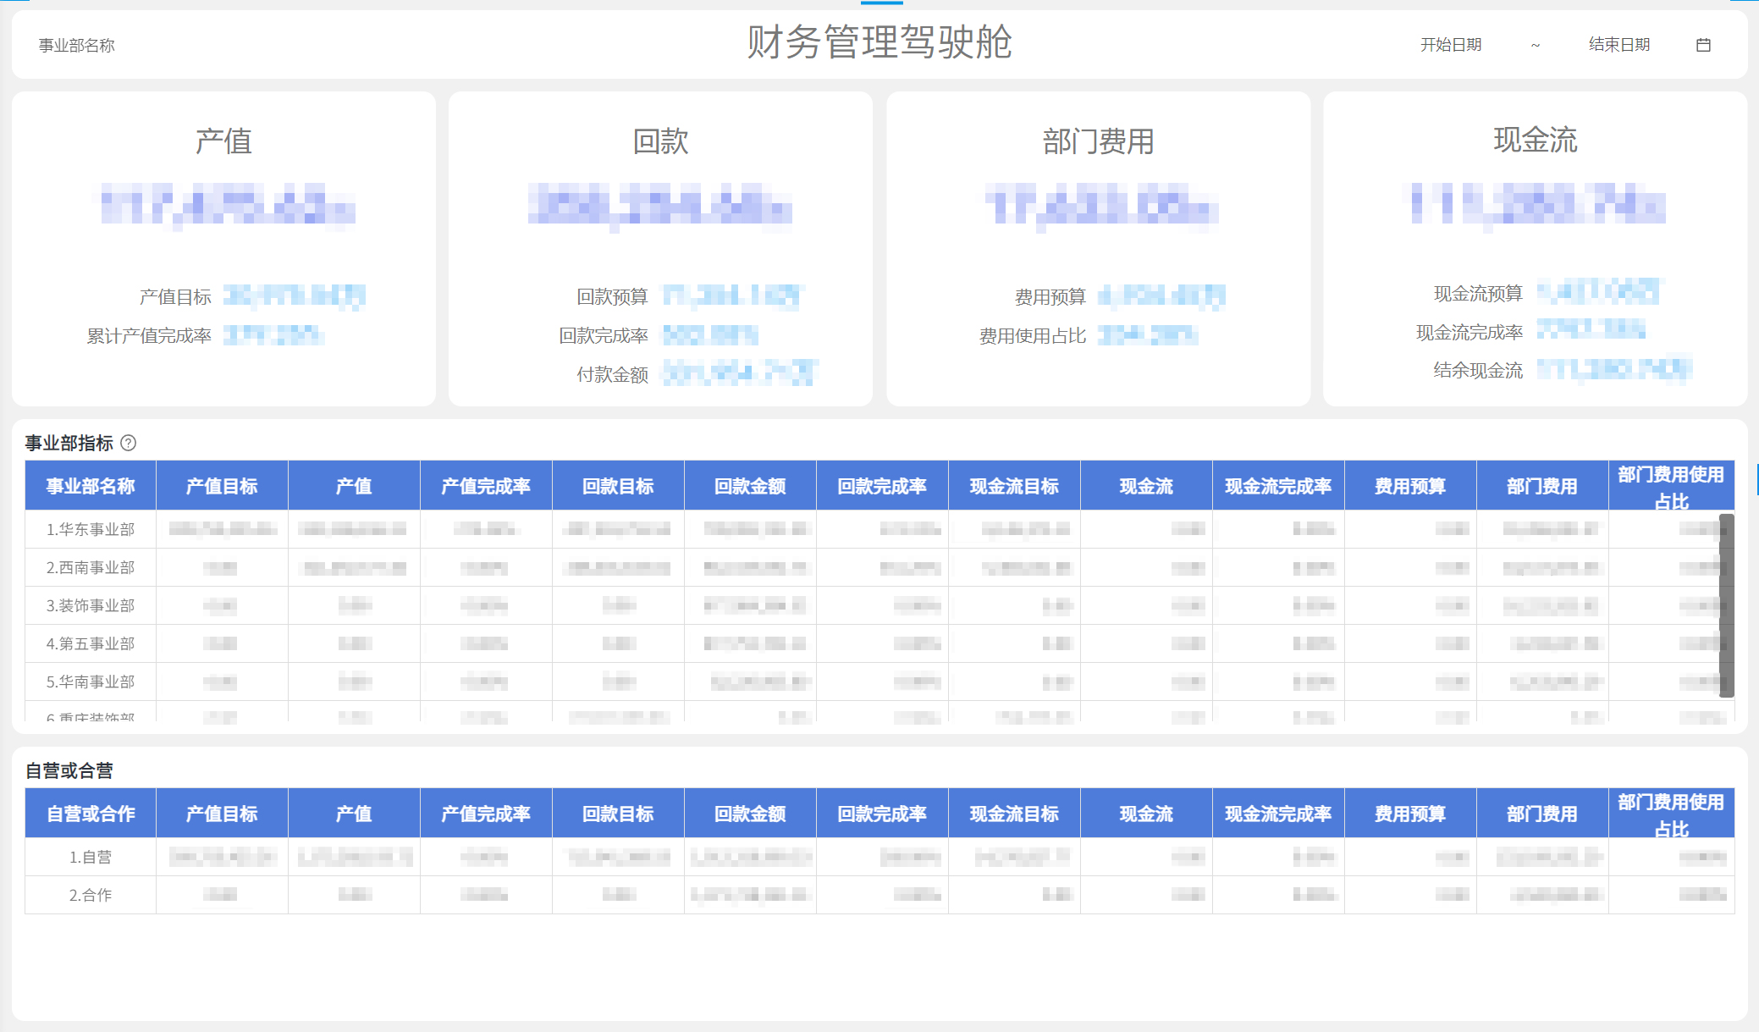This screenshot has height=1032, width=1759.
Task: Select the 2.合作 row in 自营或合营 table
Action: (x=90, y=894)
